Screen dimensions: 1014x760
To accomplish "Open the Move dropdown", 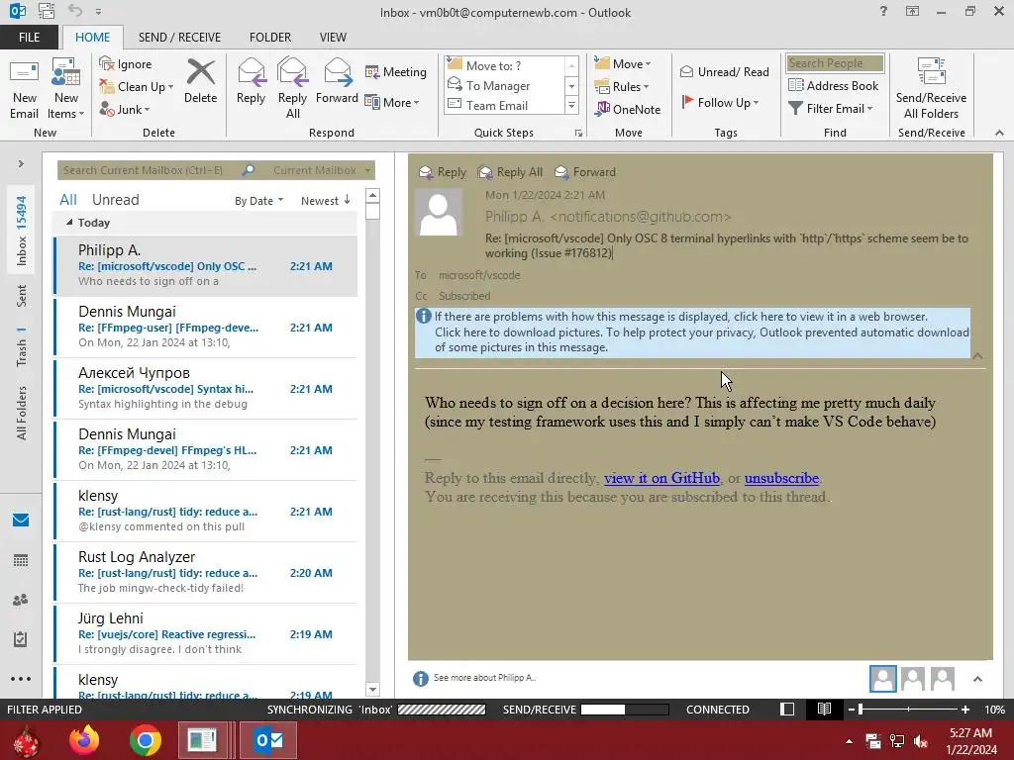I will (x=623, y=64).
